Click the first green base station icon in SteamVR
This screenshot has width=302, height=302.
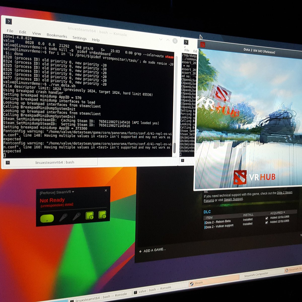(90, 216)
